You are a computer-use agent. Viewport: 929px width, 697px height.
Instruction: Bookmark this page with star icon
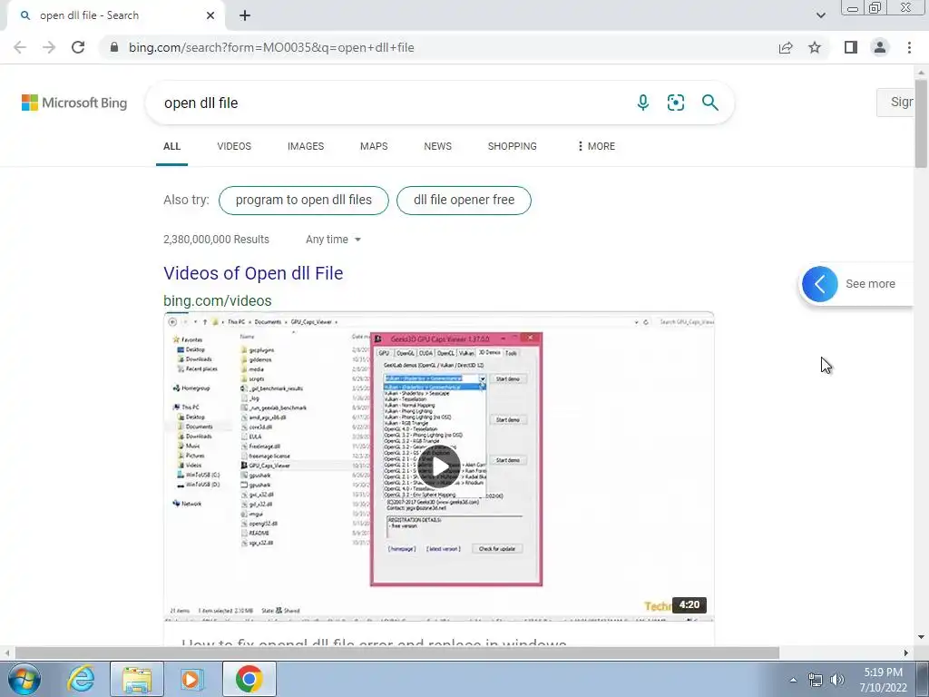point(815,47)
